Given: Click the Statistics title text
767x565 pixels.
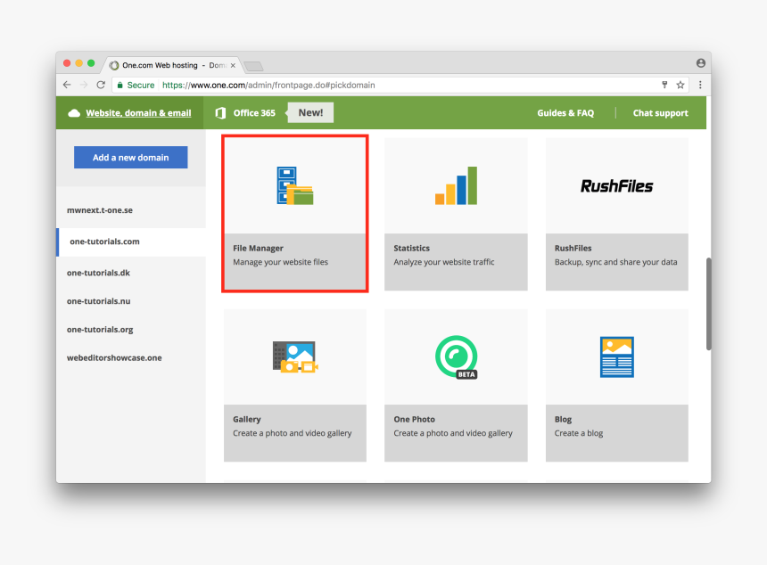Looking at the screenshot, I should tap(411, 249).
